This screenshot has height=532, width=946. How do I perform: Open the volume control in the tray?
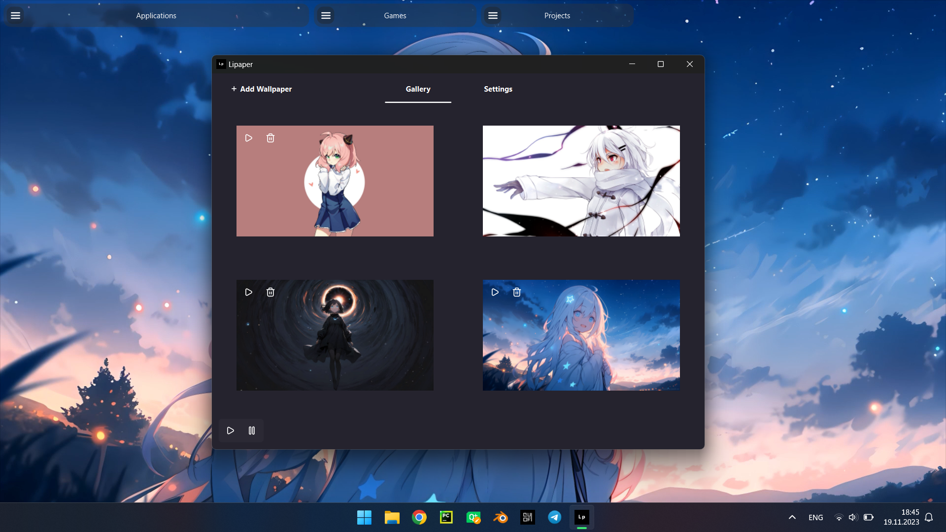click(853, 517)
